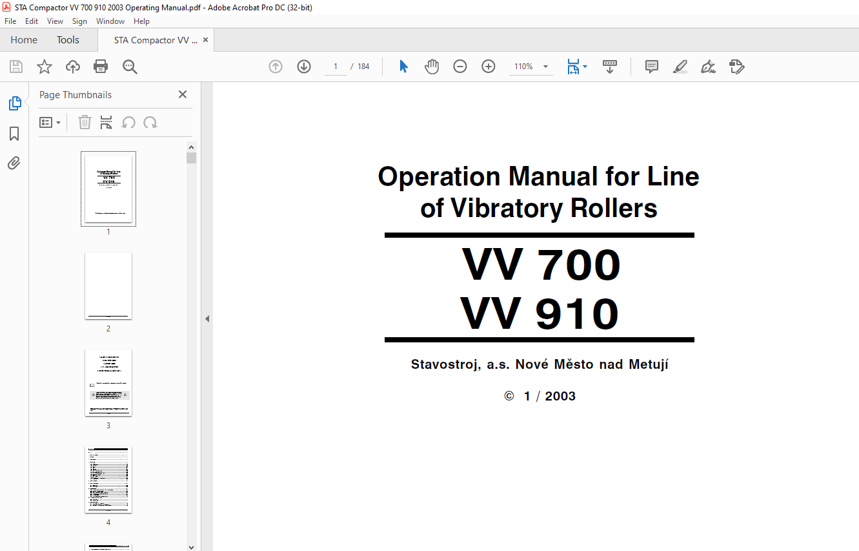The width and height of the screenshot is (859, 551).
Task: Select page 4 thumbnail
Action: pos(108,479)
